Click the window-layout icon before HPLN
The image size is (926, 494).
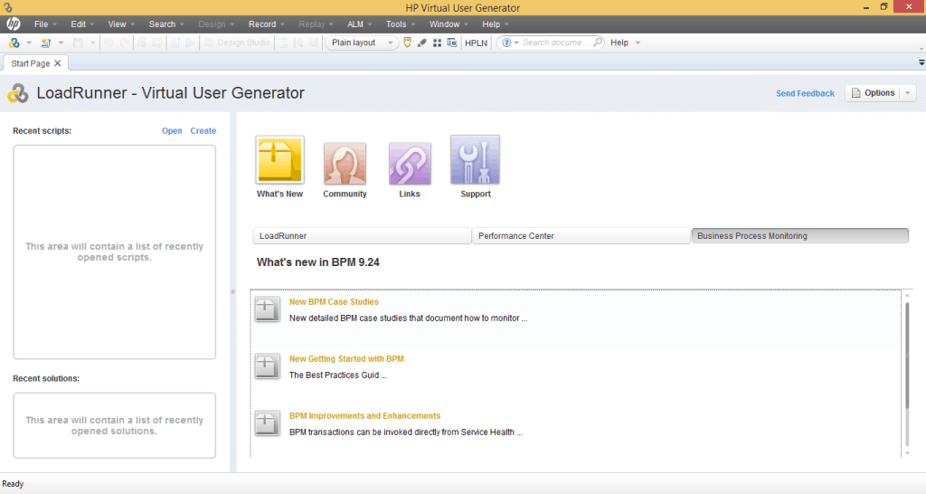pos(452,43)
